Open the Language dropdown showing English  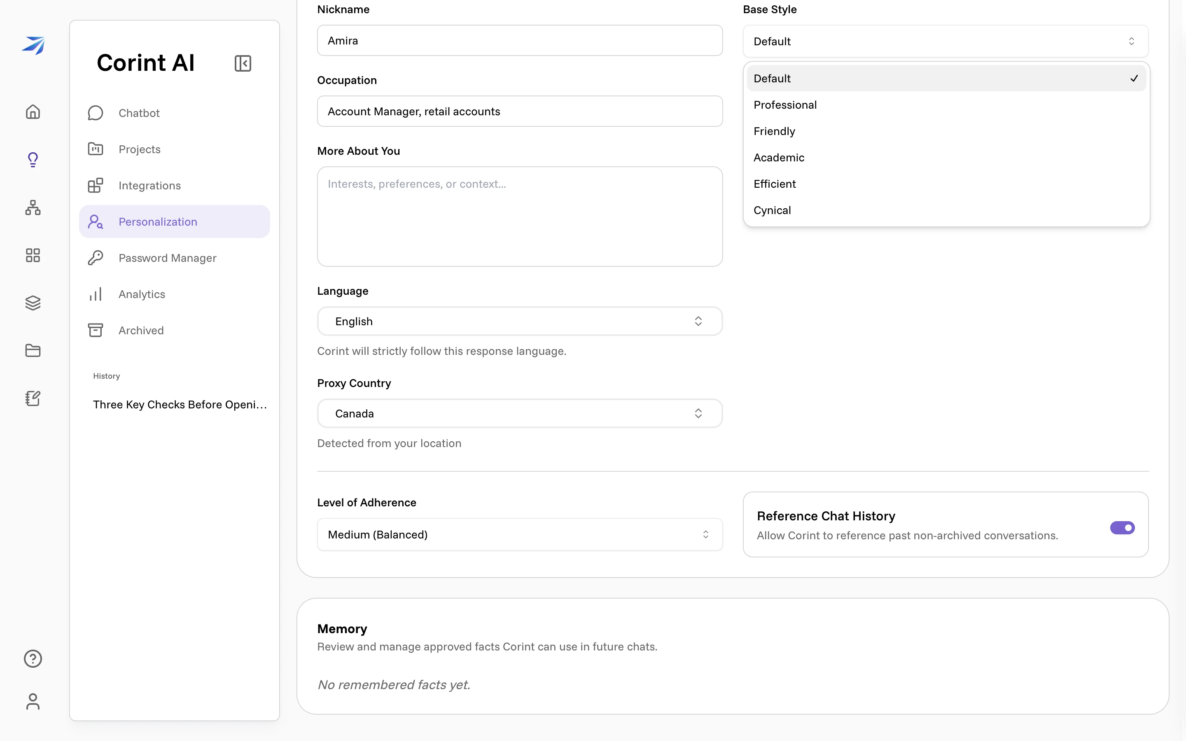point(519,322)
